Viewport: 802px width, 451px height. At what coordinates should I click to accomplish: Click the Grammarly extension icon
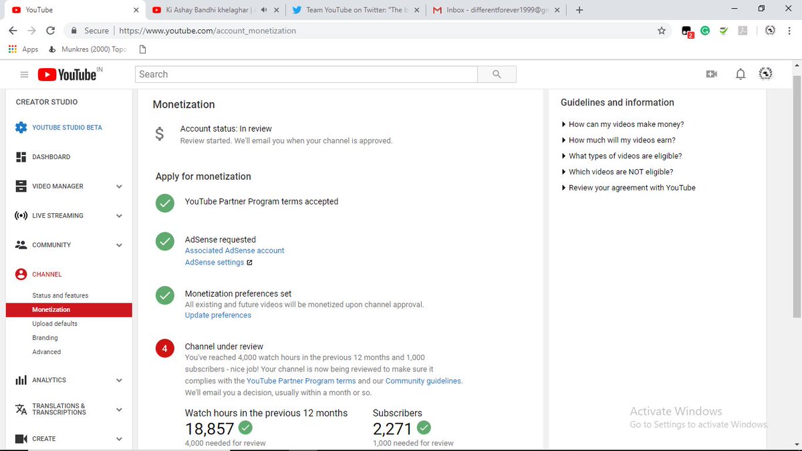704,31
